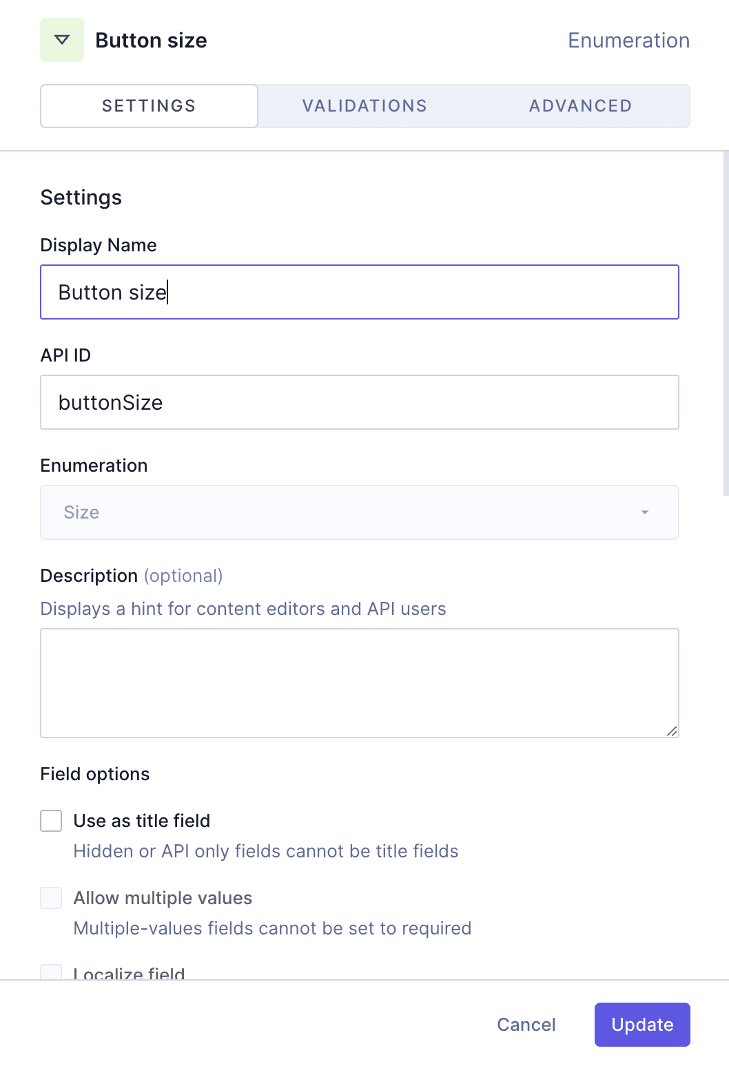The image size is (729, 1066).
Task: Focus the Display Name input field
Action: coord(360,292)
